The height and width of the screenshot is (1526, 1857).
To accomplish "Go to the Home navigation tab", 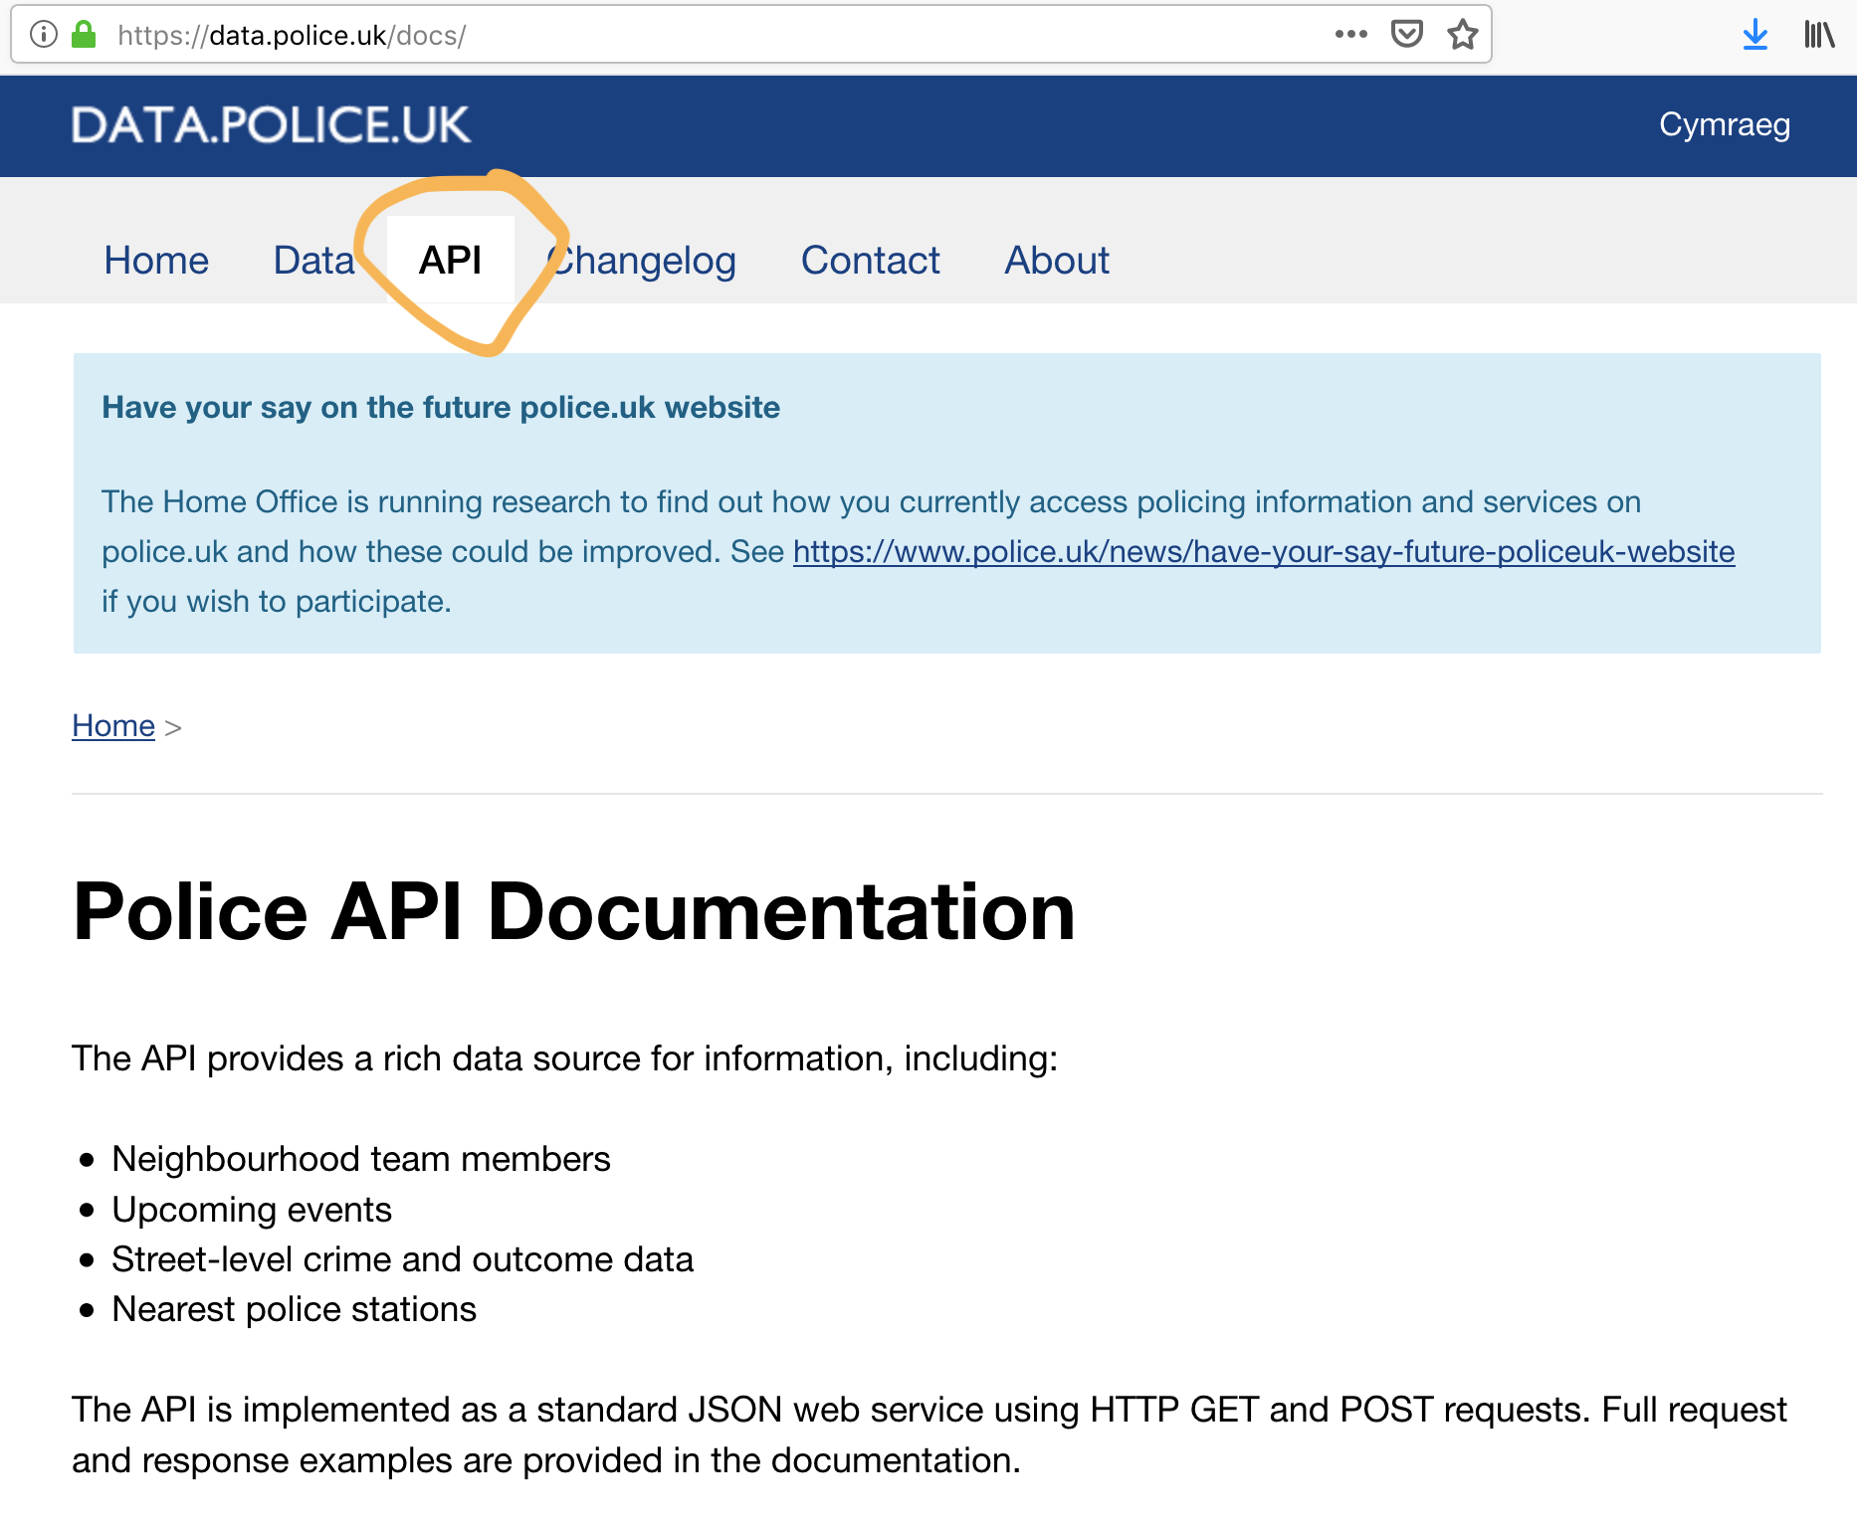I will (x=156, y=261).
